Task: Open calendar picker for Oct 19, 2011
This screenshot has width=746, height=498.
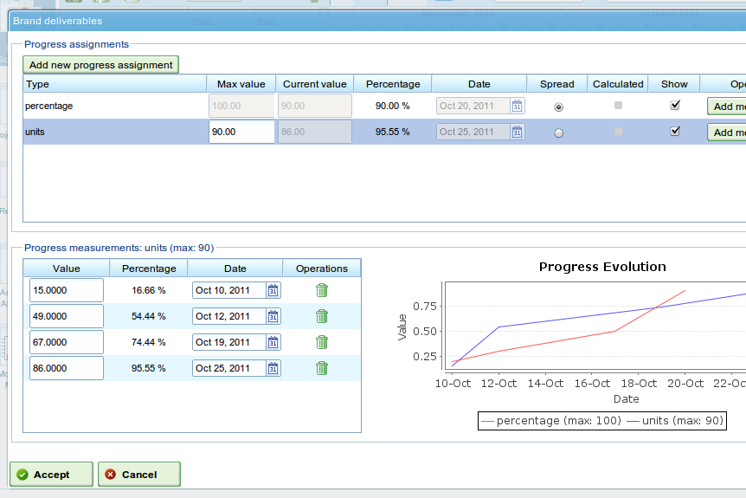Action: [x=273, y=342]
